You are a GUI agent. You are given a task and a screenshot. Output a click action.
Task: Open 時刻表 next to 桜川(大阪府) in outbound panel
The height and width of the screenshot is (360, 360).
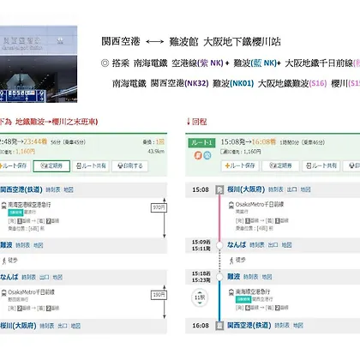pyautogui.click(x=47, y=326)
